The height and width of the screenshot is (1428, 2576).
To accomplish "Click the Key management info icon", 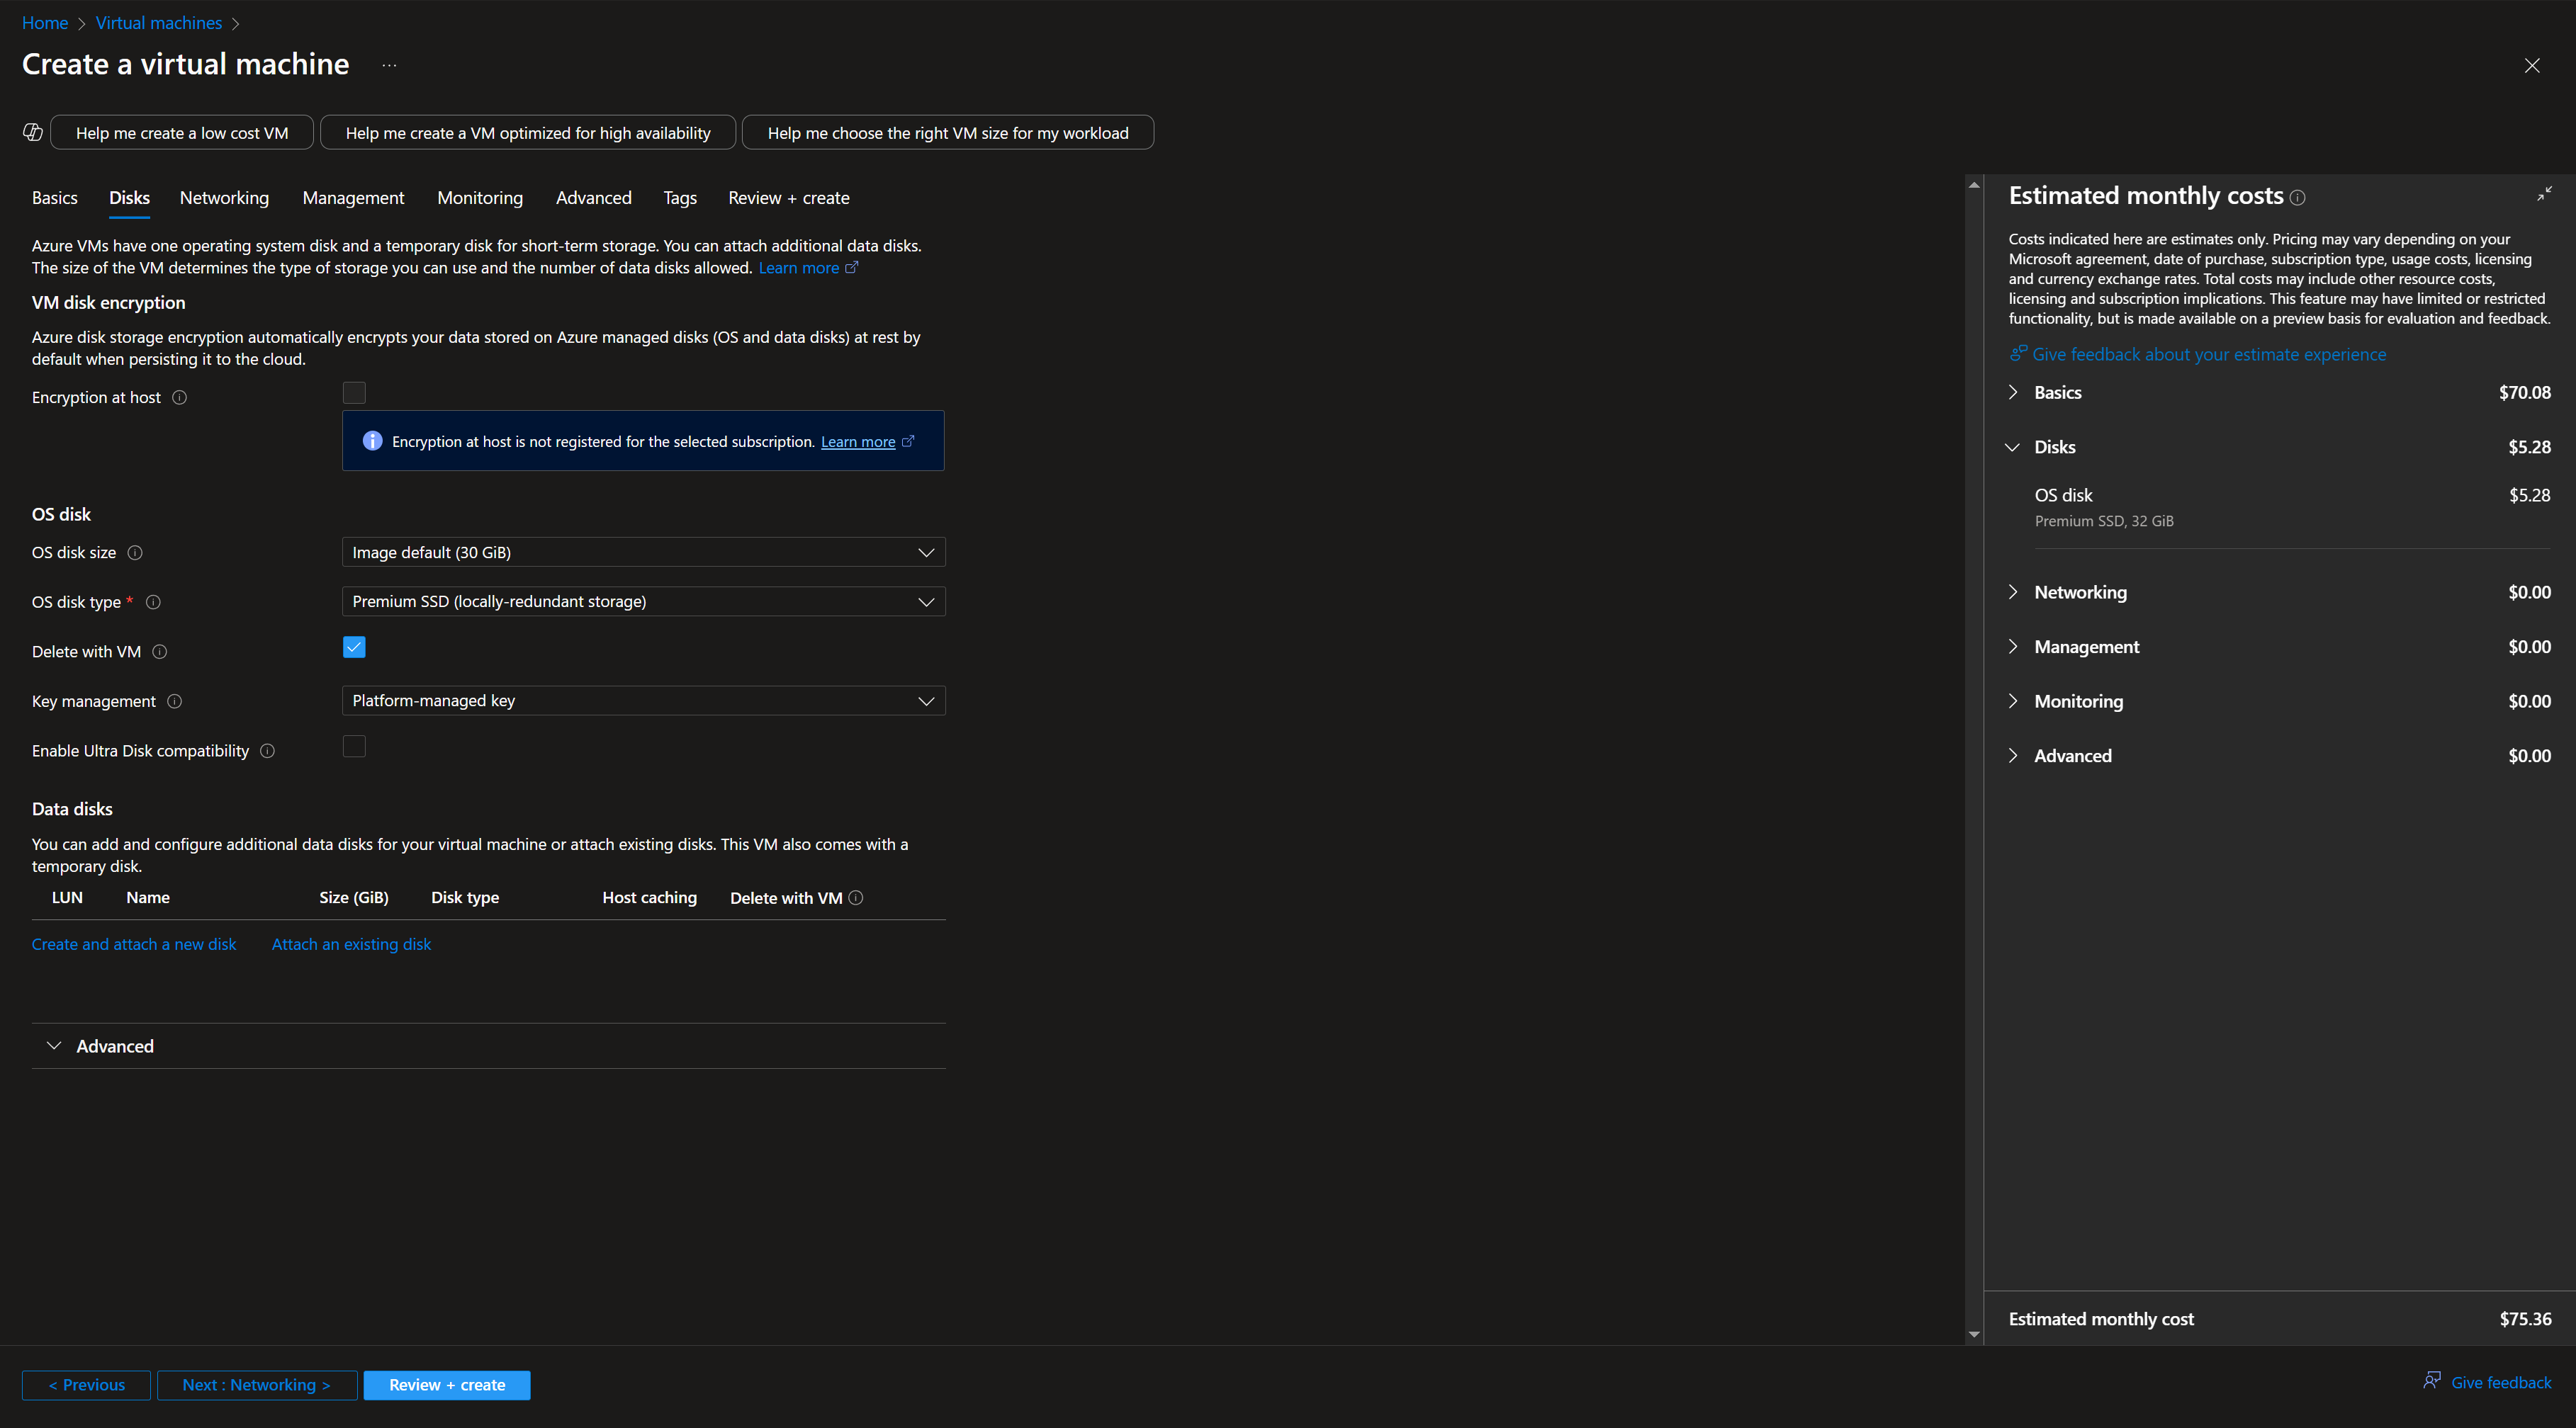I will coord(175,701).
